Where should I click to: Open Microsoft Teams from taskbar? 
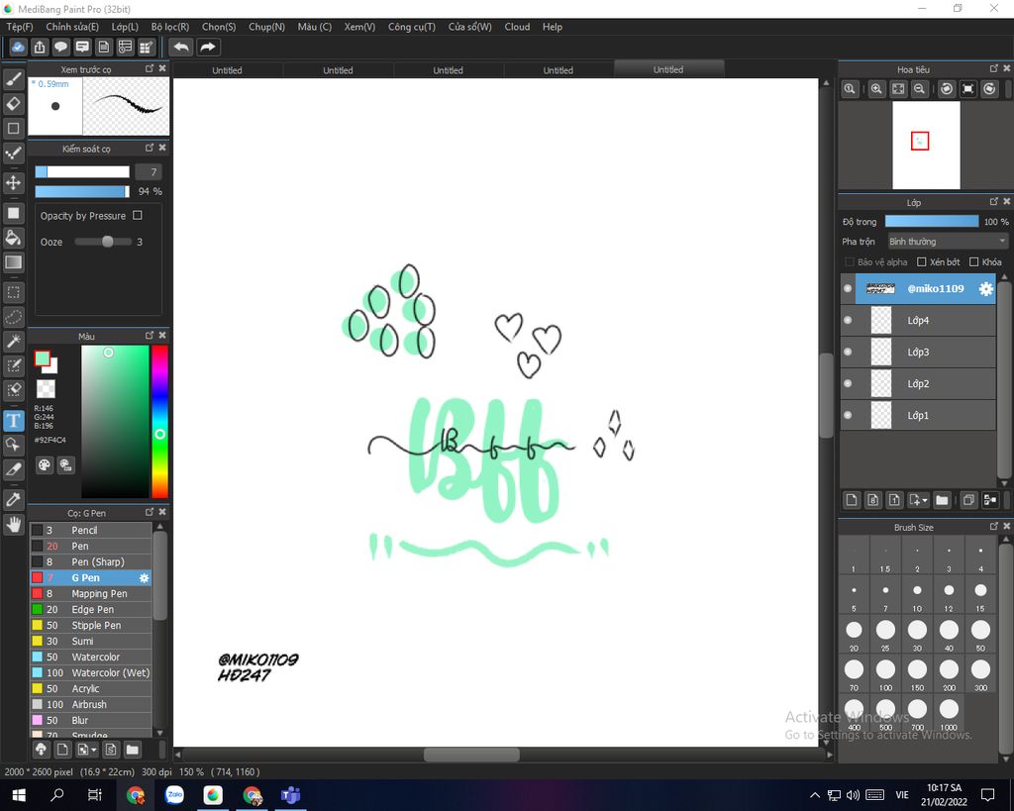(290, 795)
